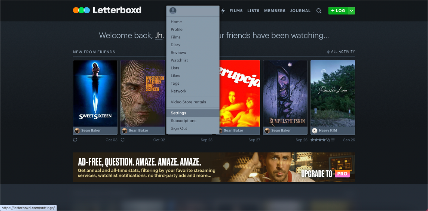Sign Out via the account menu
The height and width of the screenshot is (211, 428).
(193, 128)
